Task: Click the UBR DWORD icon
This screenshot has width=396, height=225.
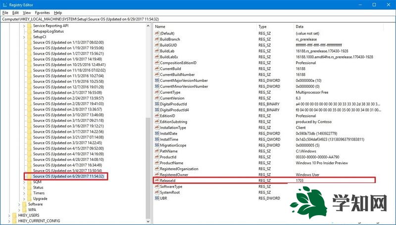Action: point(157,198)
